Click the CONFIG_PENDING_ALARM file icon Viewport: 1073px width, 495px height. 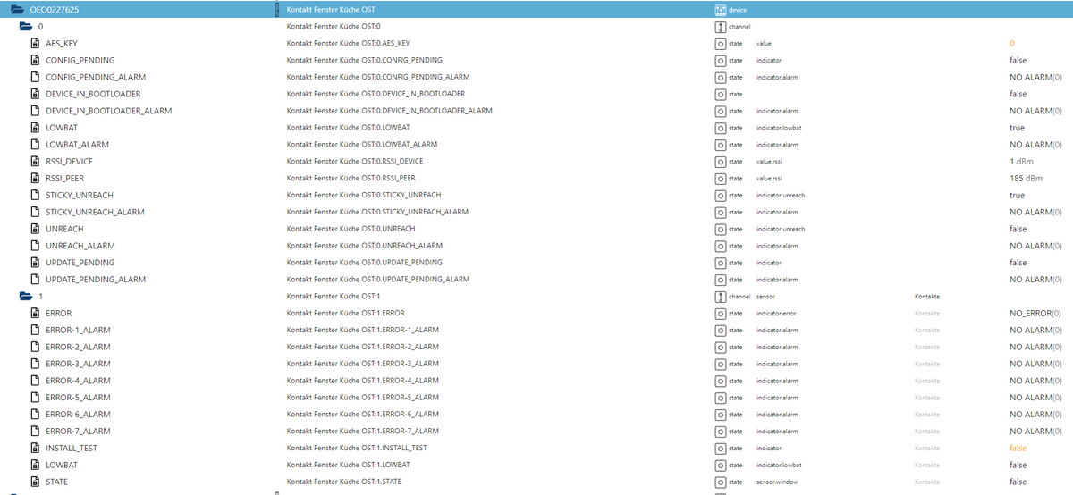[x=36, y=77]
